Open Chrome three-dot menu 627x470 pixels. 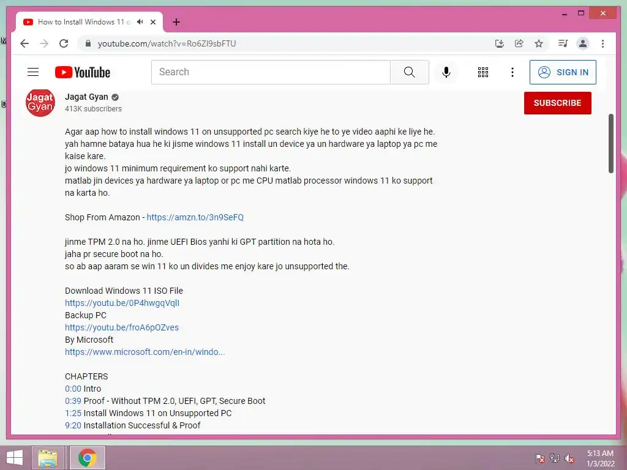(x=603, y=43)
